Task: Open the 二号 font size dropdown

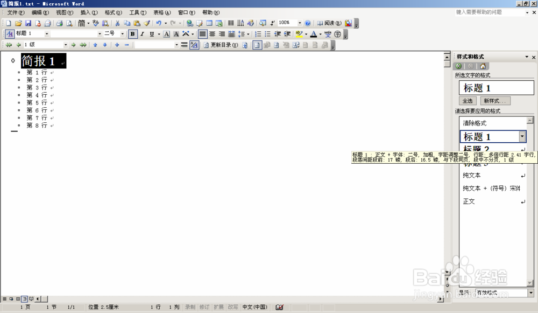Action: point(123,33)
